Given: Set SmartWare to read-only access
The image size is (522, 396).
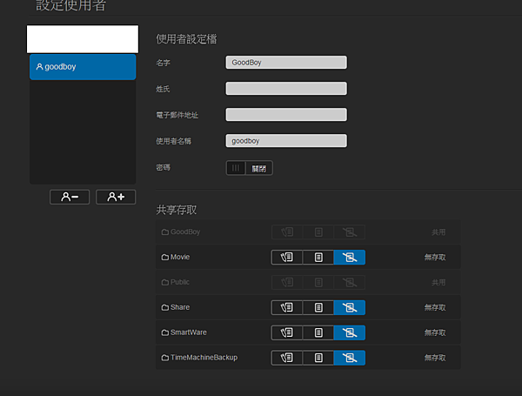Looking at the screenshot, I should 318,332.
